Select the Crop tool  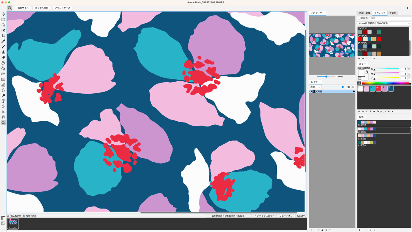pyautogui.click(x=3, y=36)
